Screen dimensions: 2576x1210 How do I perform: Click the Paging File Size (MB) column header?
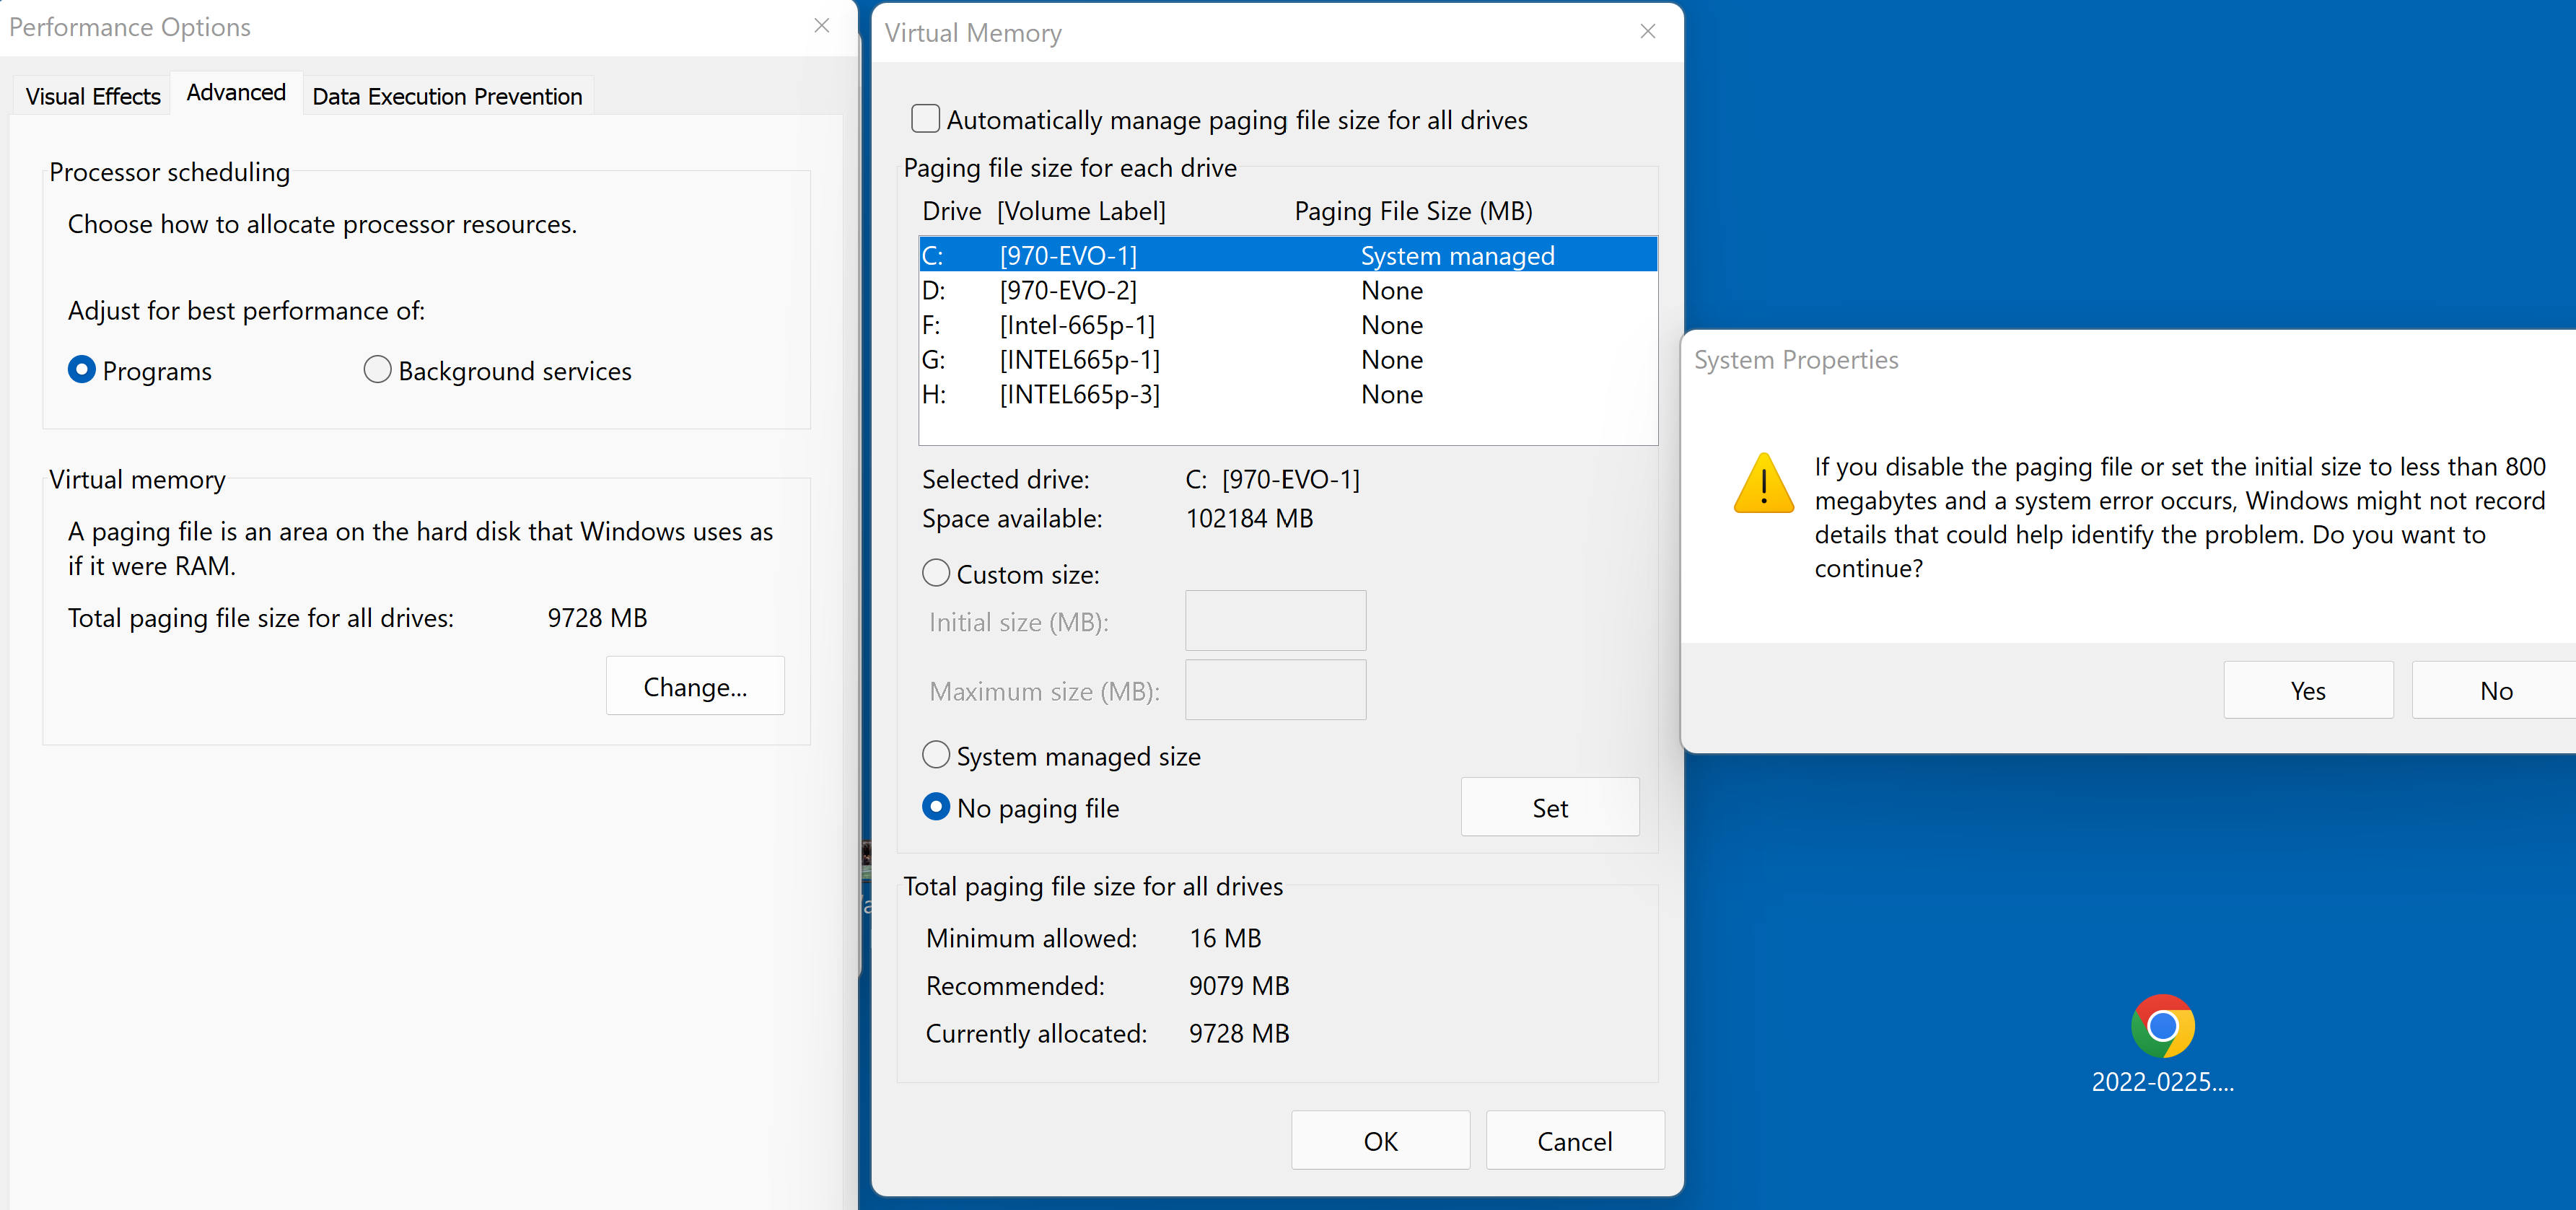click(x=1413, y=211)
